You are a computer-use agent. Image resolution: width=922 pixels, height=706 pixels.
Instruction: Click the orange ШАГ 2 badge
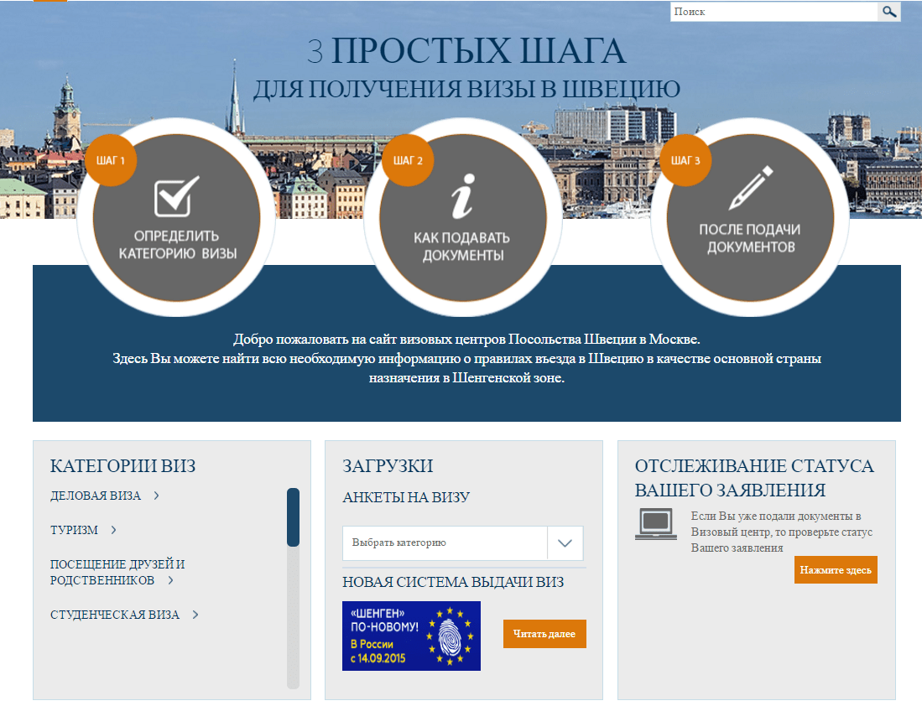coord(408,160)
